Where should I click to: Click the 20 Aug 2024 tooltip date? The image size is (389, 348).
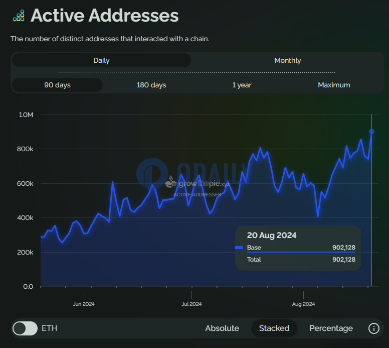[272, 235]
